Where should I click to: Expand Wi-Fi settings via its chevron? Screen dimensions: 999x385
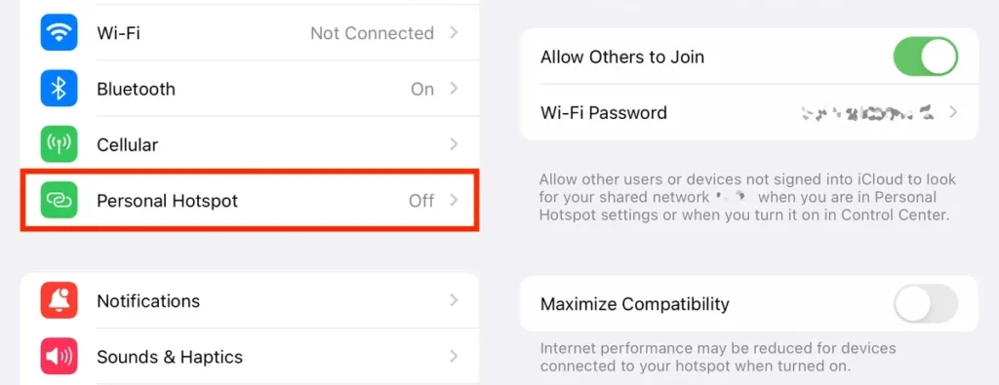(x=454, y=32)
